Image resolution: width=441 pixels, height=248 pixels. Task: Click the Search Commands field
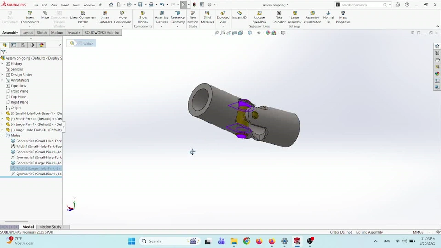click(362, 5)
